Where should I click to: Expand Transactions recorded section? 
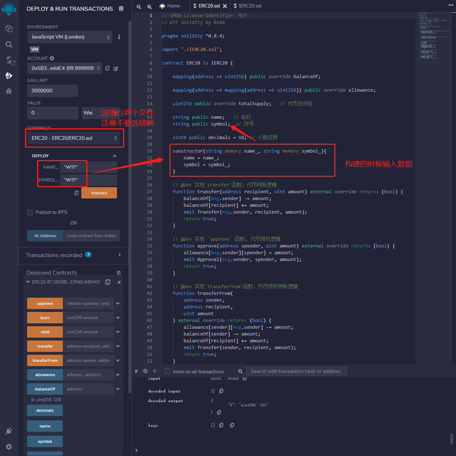pos(120,255)
